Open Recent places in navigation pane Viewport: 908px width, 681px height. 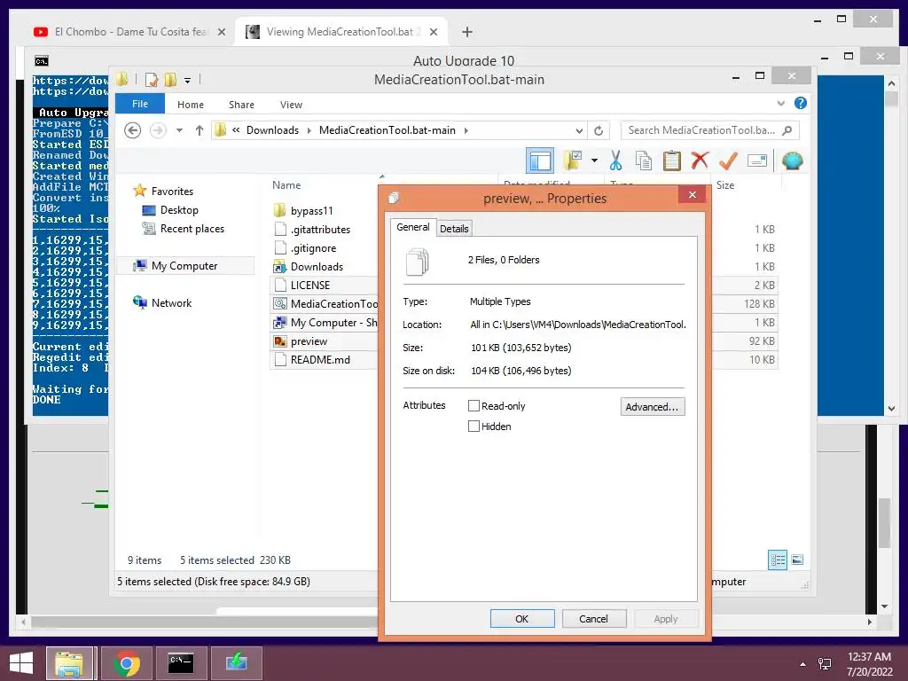point(192,229)
